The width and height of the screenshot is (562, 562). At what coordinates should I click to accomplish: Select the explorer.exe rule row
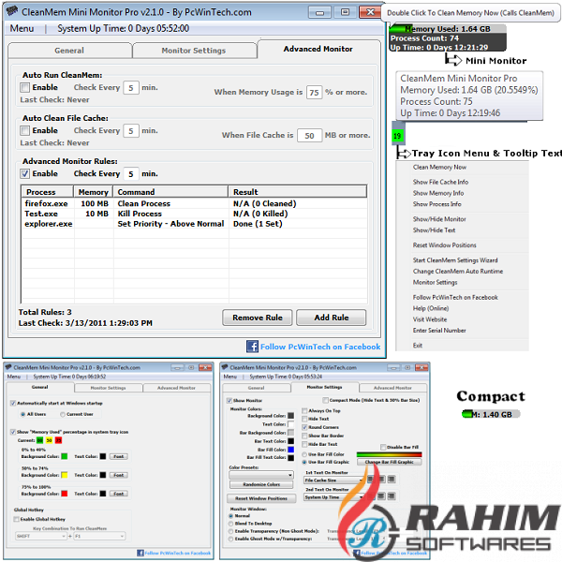point(194,224)
